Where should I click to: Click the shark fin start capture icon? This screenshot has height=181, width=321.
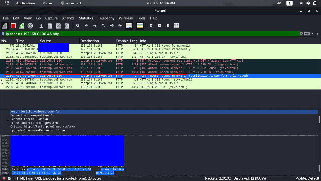[5, 26]
